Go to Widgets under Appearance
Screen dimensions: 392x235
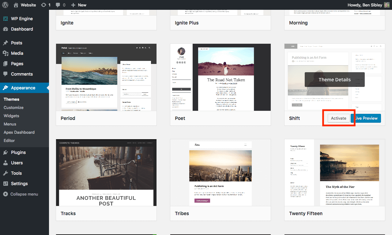(x=11, y=116)
